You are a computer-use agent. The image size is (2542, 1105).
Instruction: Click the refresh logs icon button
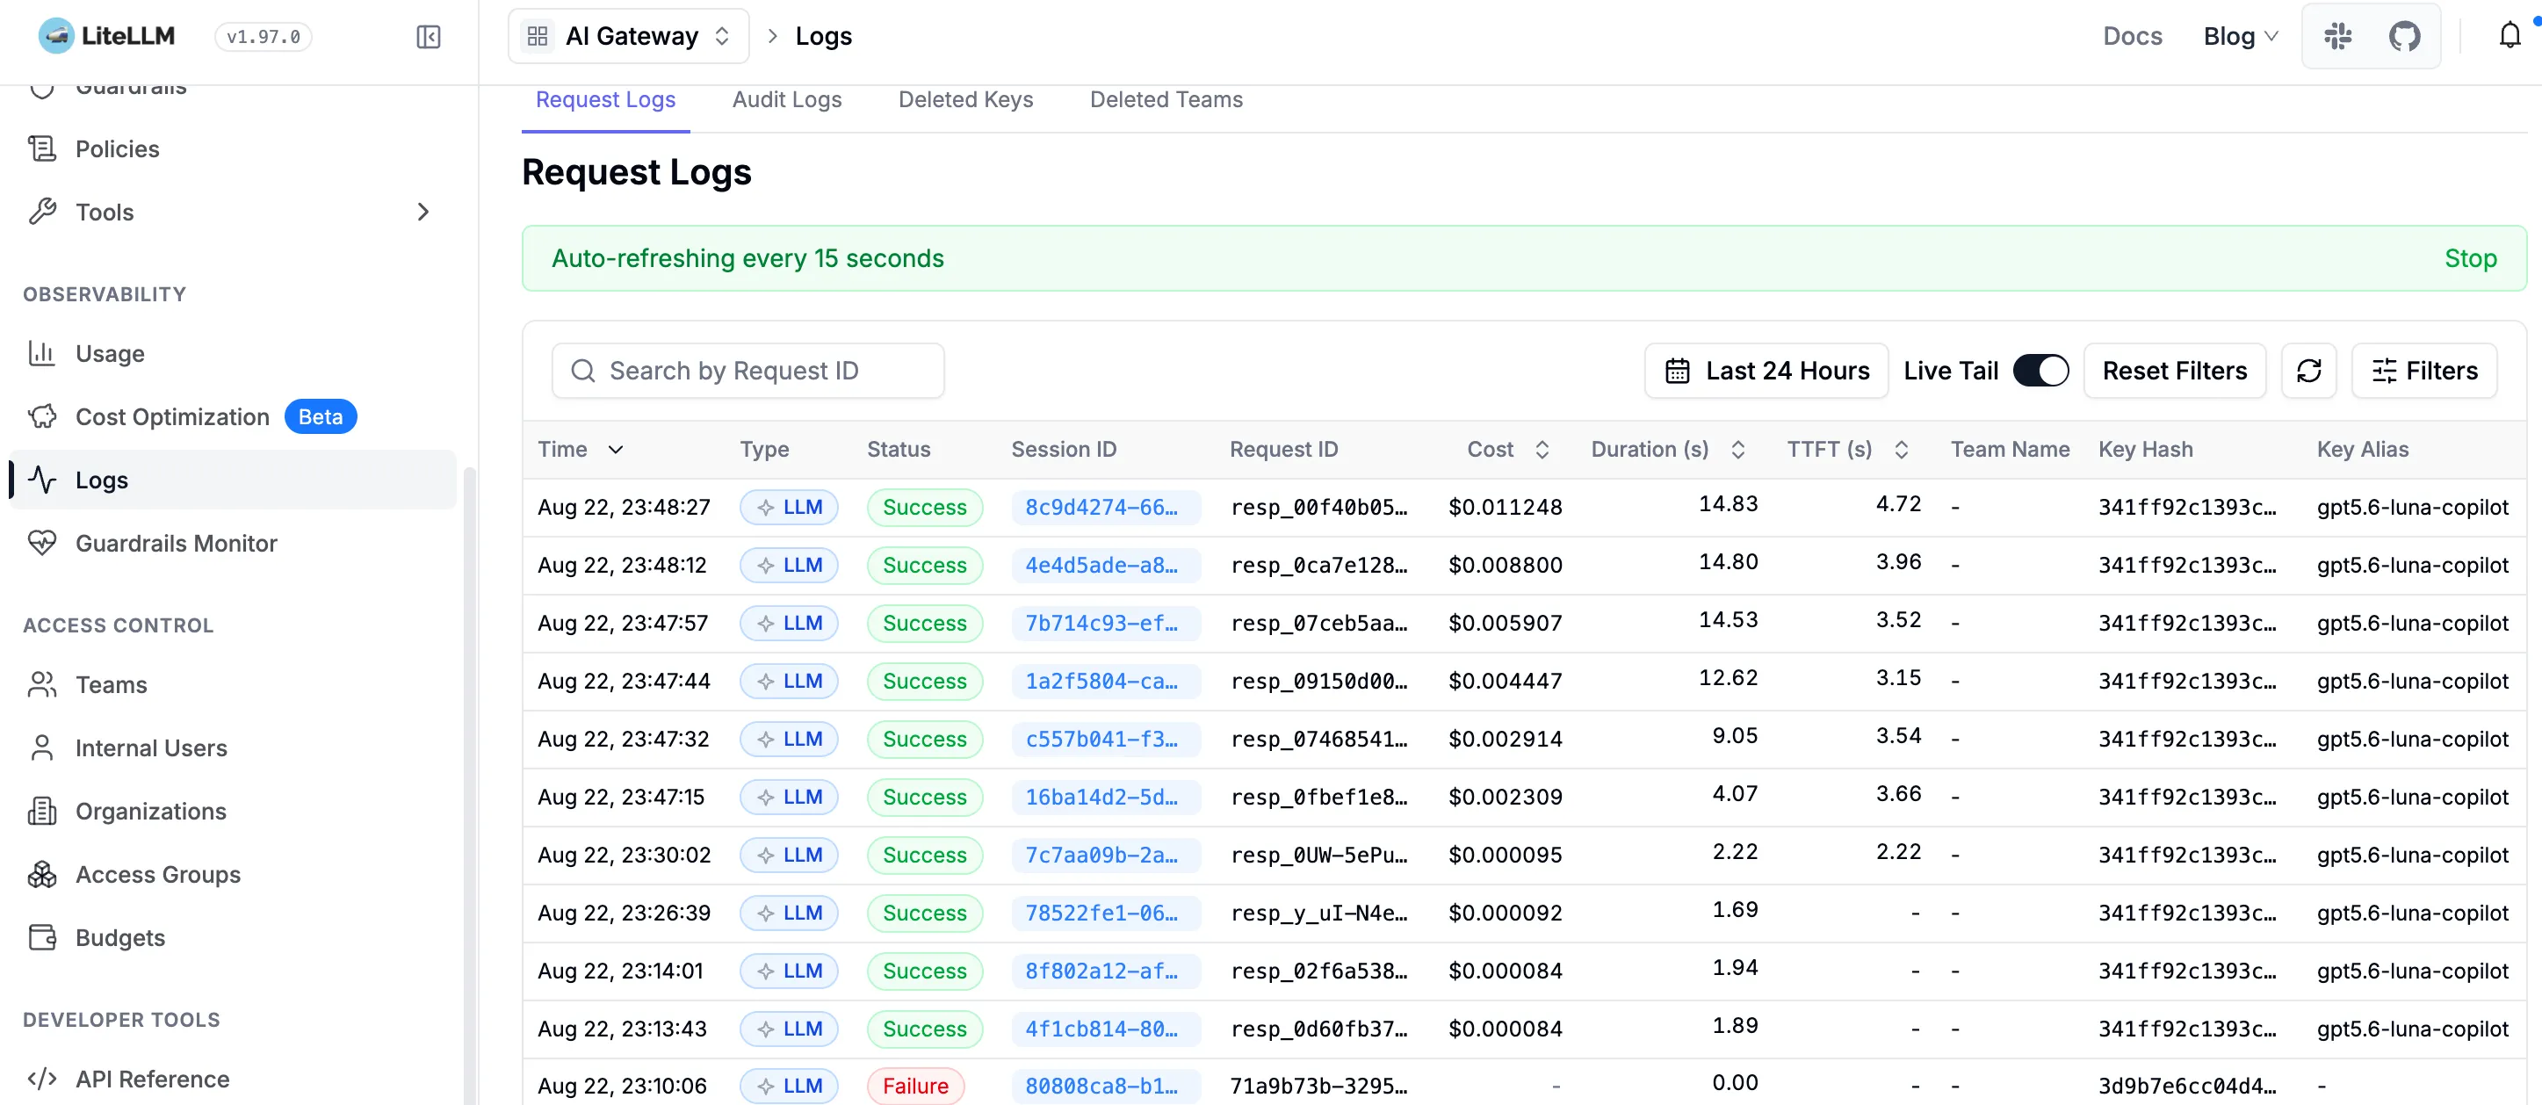(x=2308, y=371)
